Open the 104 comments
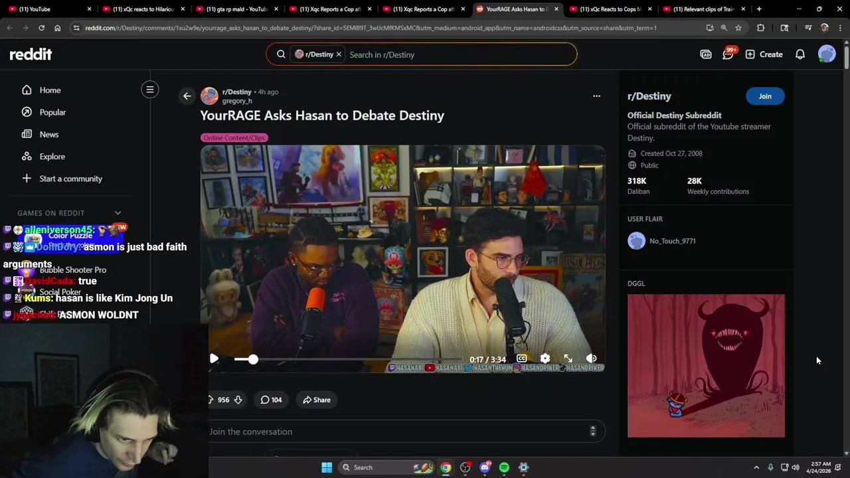 coord(271,400)
